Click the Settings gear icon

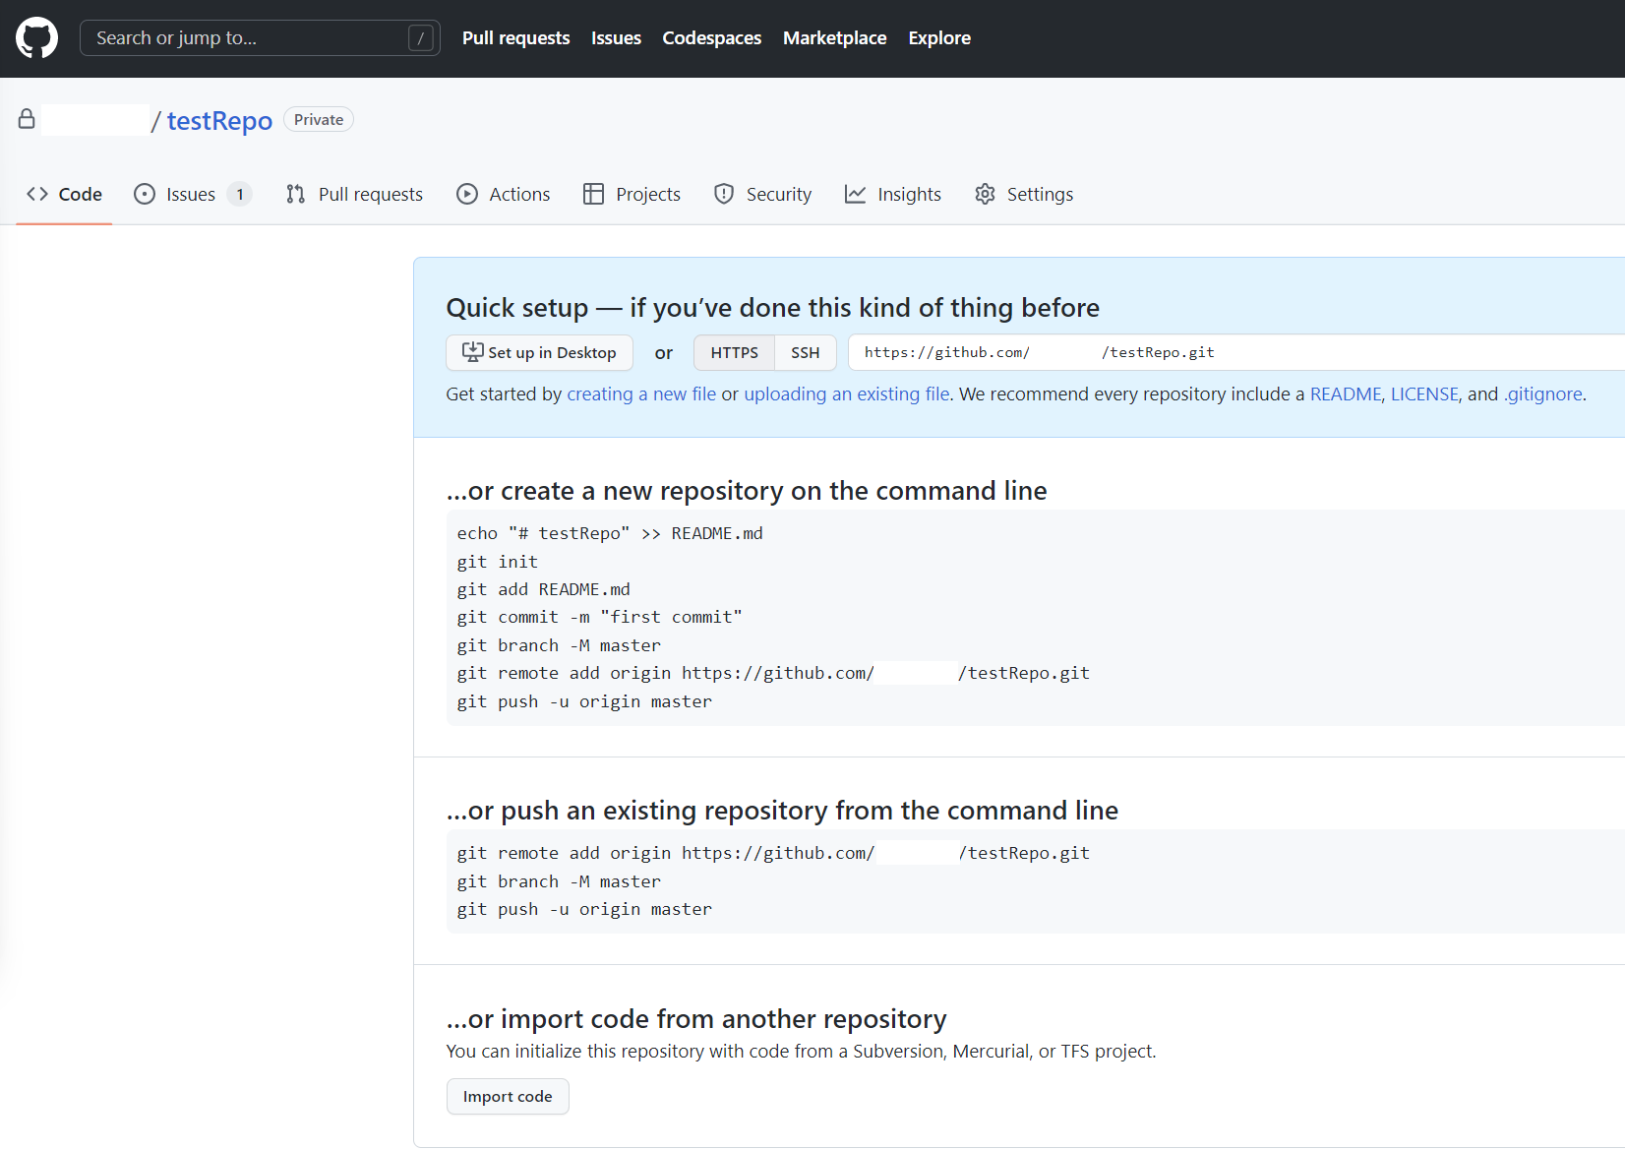985,194
